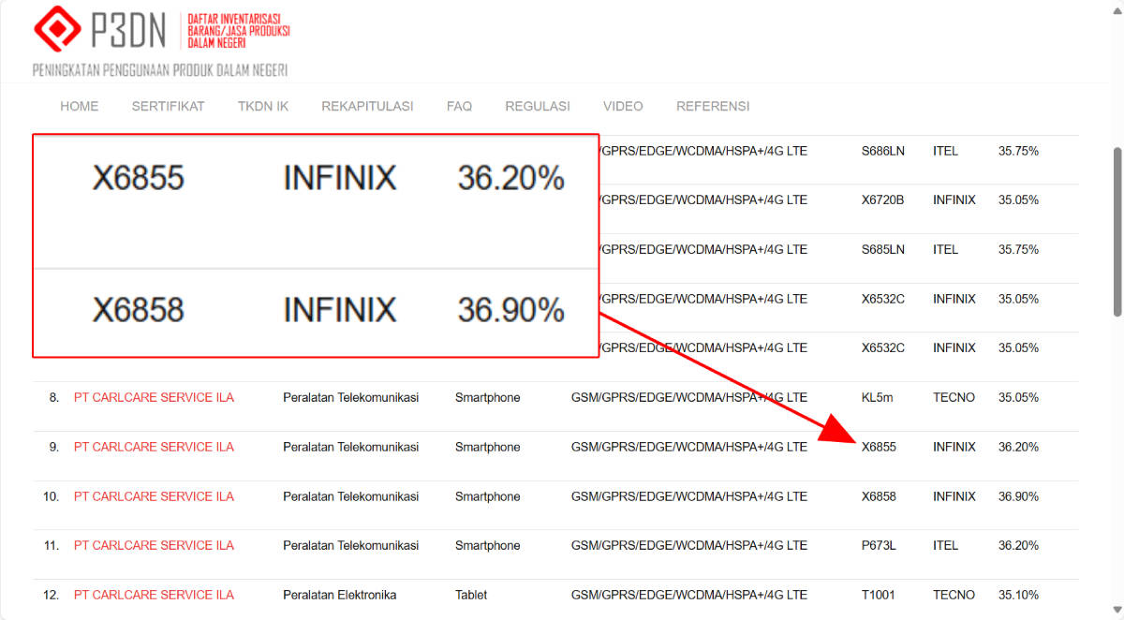Open PT CARLCARE SERVICE ILA link in row 11
The width and height of the screenshot is (1124, 620).
(154, 545)
